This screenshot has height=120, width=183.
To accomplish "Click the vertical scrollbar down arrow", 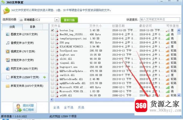I will (x=179, y=95).
